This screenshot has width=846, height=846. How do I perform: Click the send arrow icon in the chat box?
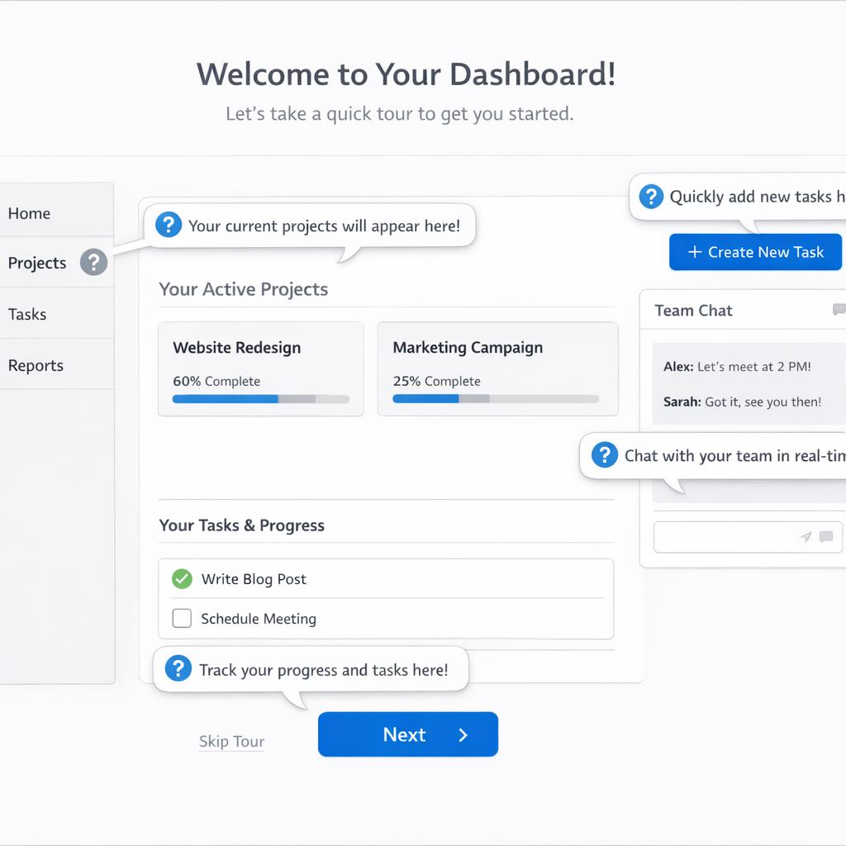coord(806,537)
